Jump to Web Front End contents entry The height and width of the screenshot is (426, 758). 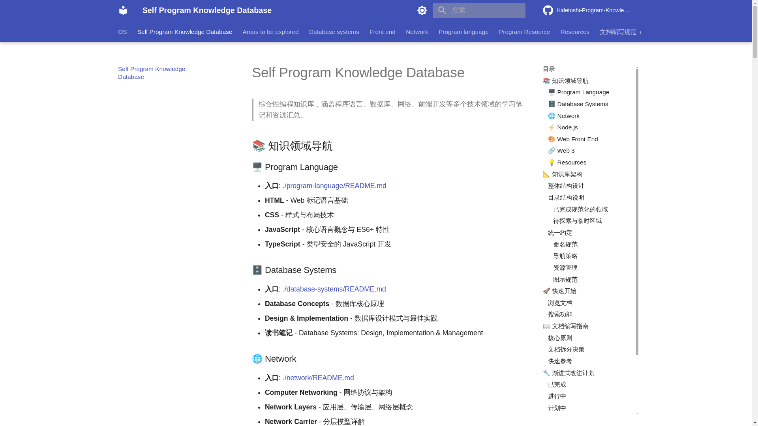(577, 139)
